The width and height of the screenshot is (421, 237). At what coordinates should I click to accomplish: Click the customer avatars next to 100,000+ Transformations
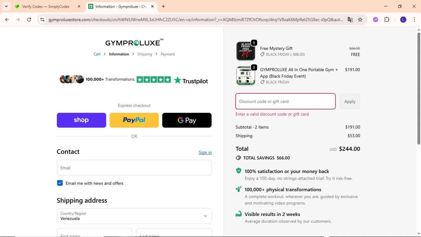[x=72, y=79]
